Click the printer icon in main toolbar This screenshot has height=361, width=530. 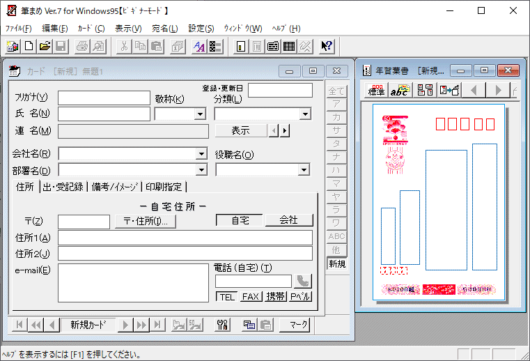pyautogui.click(x=81, y=47)
